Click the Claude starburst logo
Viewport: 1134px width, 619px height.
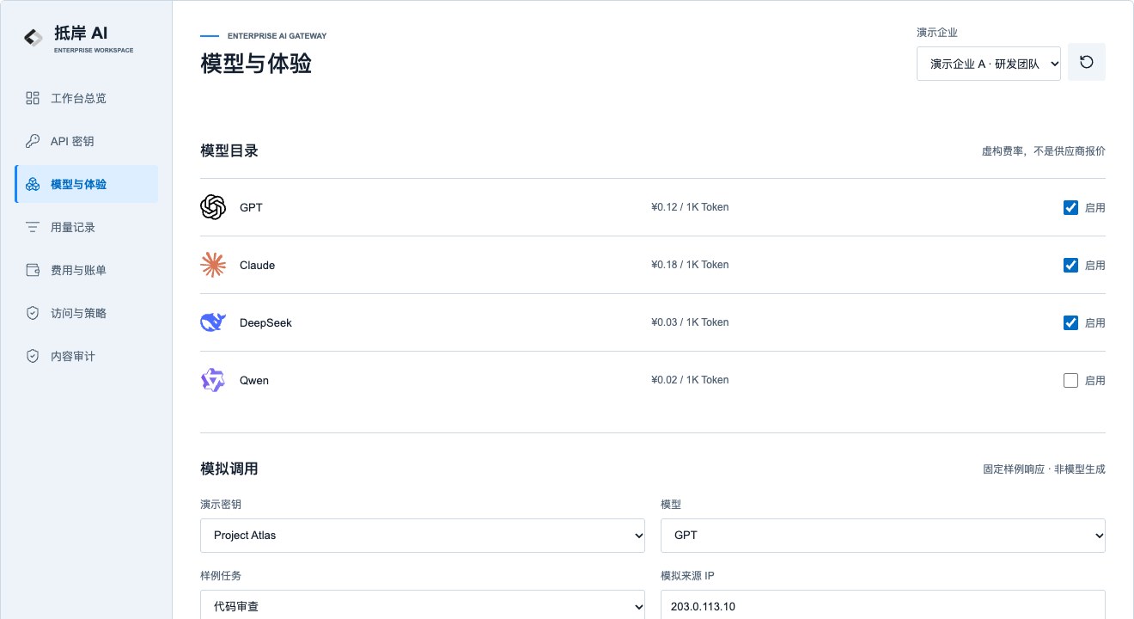213,265
